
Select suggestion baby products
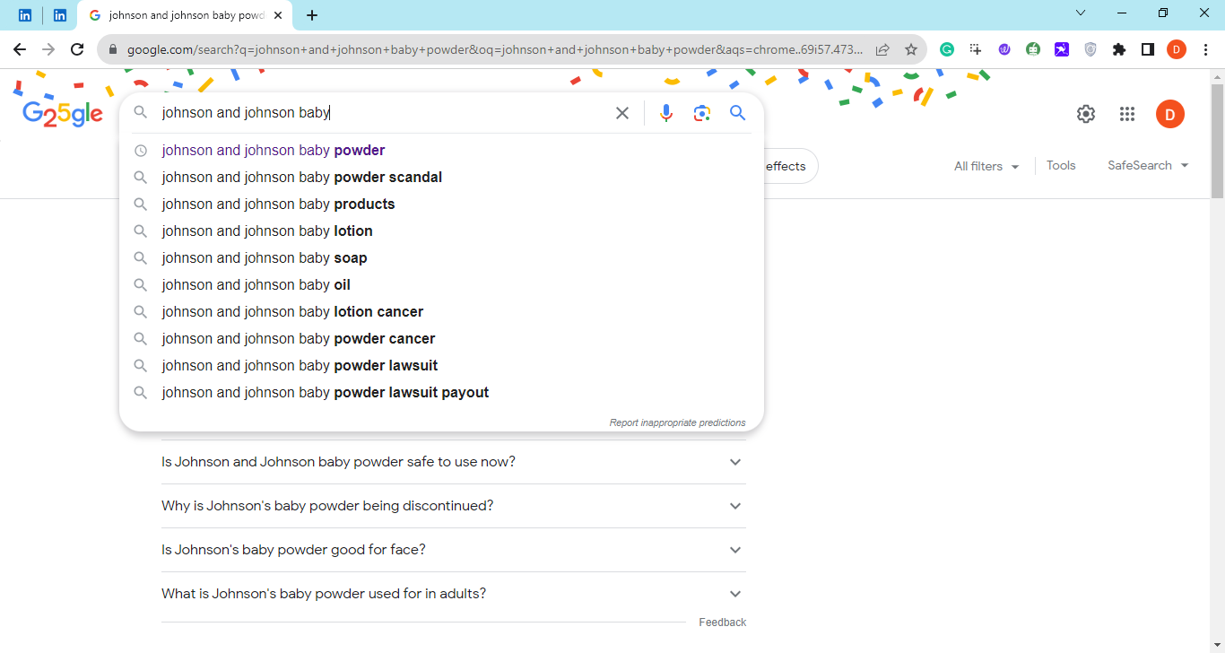[441, 205]
